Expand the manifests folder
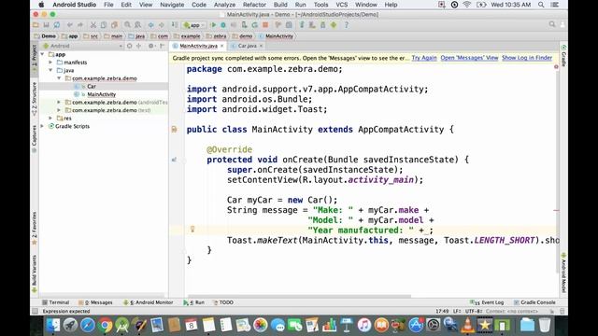Viewport: 598px width, 336px height. pos(50,63)
